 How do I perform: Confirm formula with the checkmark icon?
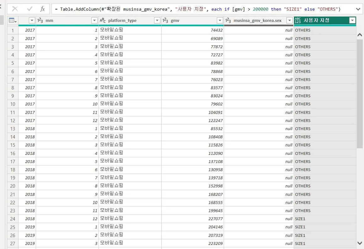[29, 9]
